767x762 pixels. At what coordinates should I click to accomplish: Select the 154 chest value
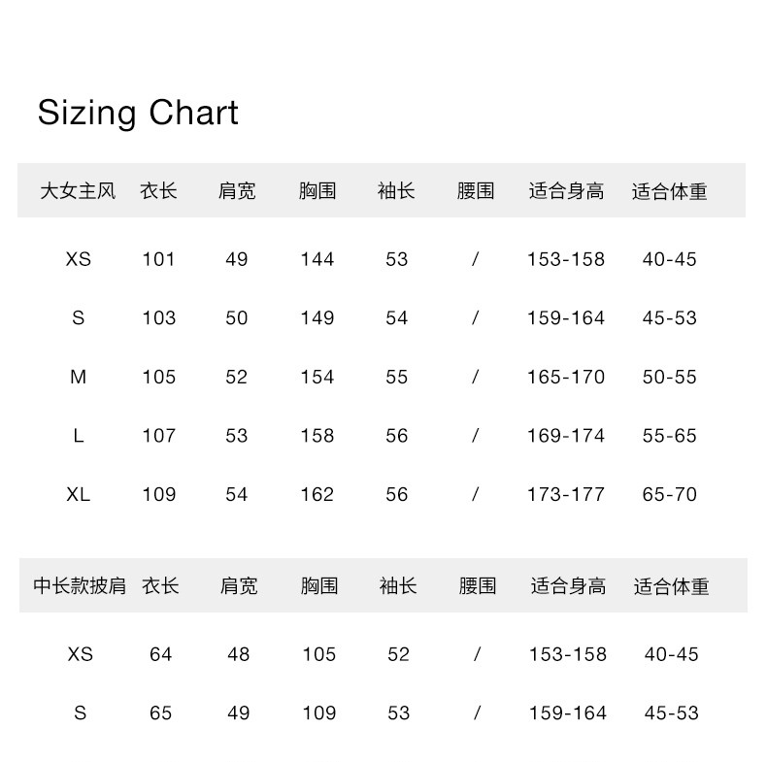[x=317, y=377]
